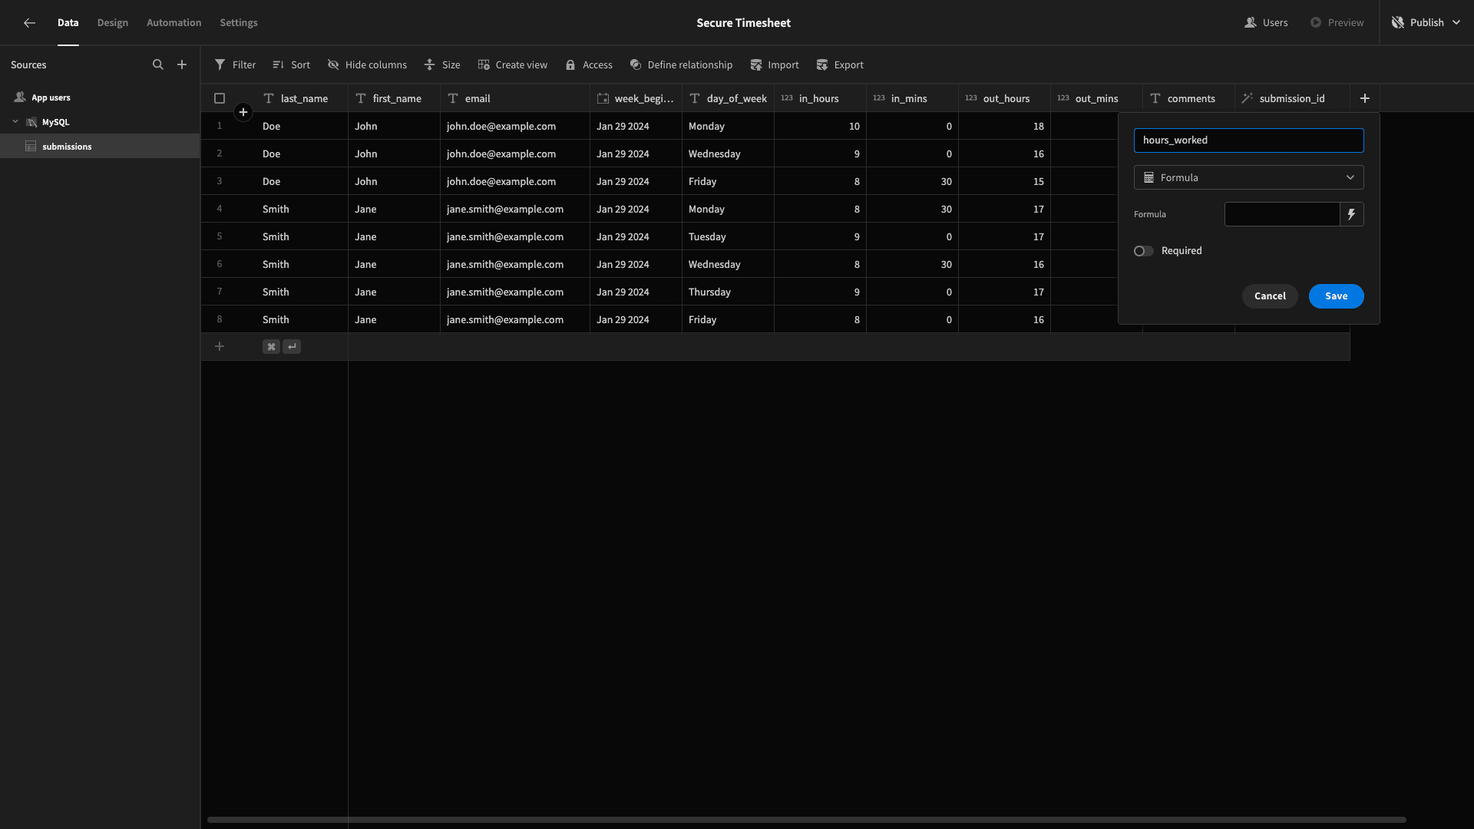The image size is (1474, 829).
Task: Click the Cancel button
Action: point(1270,296)
